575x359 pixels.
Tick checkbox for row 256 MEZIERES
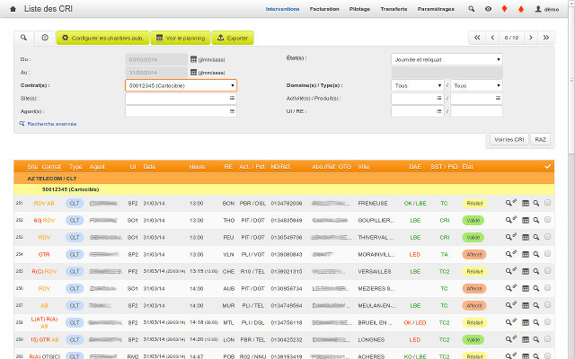pyautogui.click(x=547, y=287)
